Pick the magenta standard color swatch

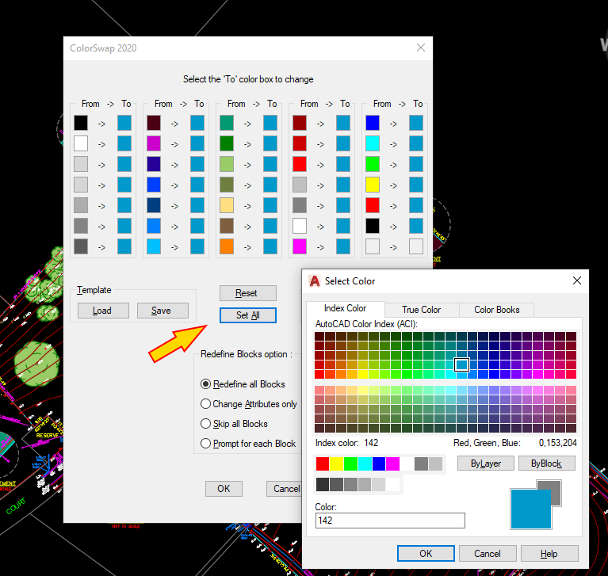point(393,463)
